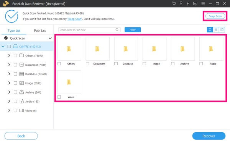Open the shopping cart purchase icon
The image size is (230, 144).
coord(174,3)
